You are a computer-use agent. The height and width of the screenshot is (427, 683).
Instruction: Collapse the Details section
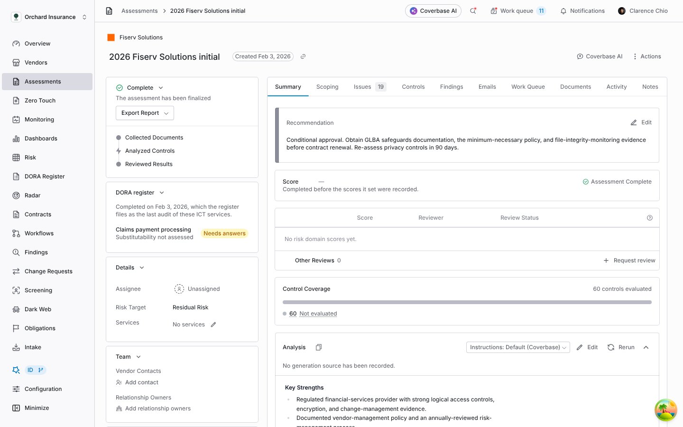(x=142, y=268)
